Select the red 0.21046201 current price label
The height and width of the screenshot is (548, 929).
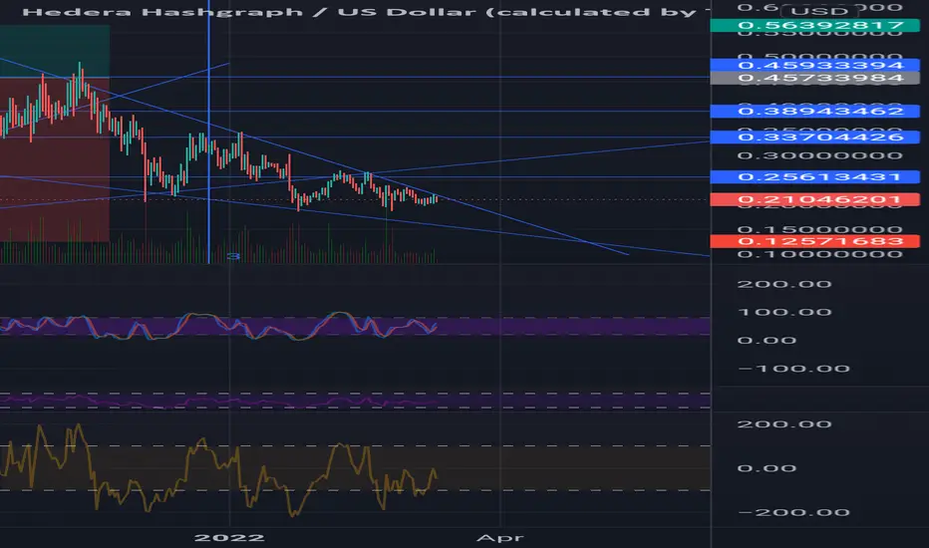[x=814, y=199]
